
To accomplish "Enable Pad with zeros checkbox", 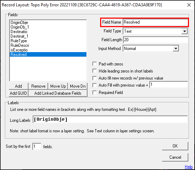I will [95, 64].
